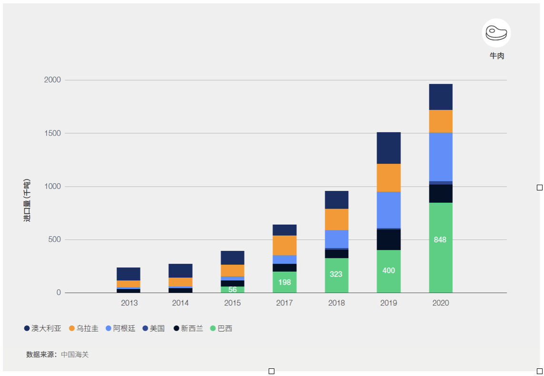Click the 2017 green segment labeled 198
The height and width of the screenshot is (376, 544).
click(x=284, y=282)
